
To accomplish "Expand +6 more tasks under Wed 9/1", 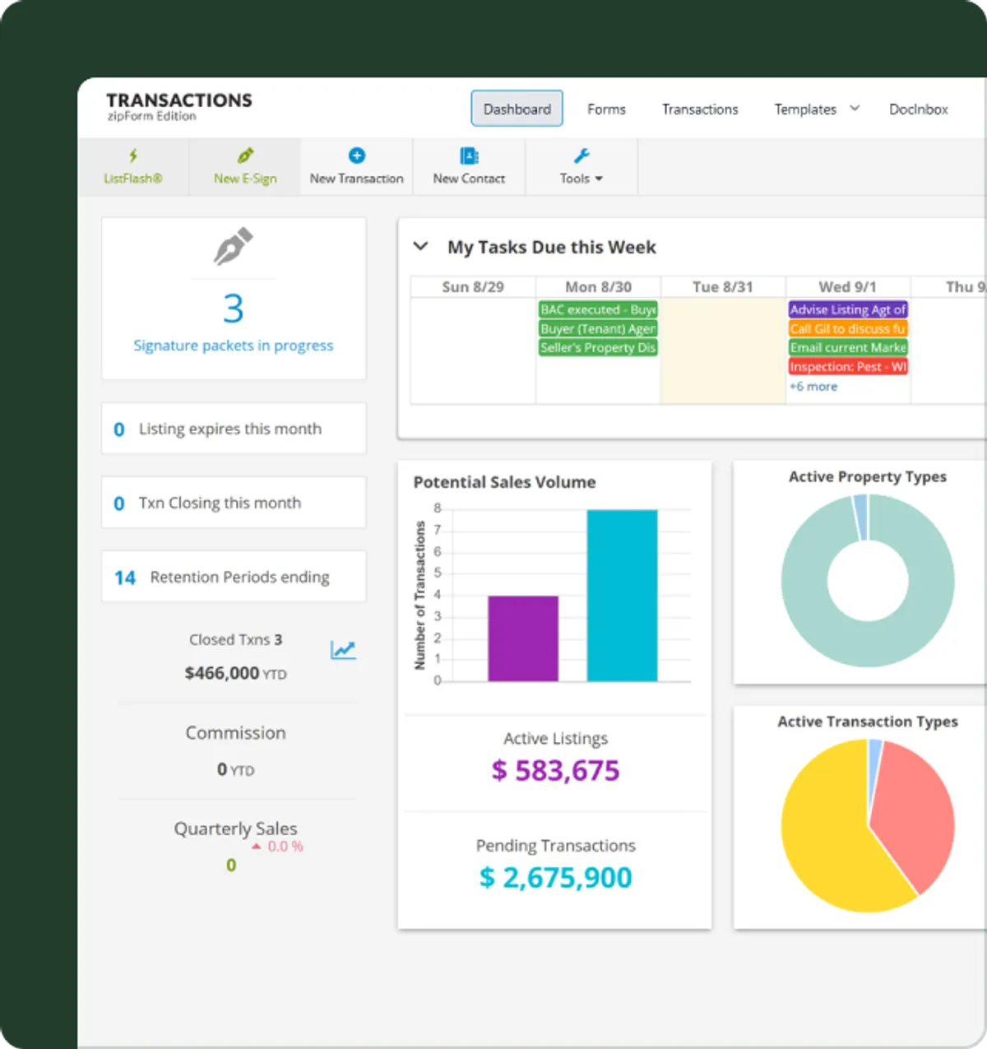I will [x=813, y=386].
